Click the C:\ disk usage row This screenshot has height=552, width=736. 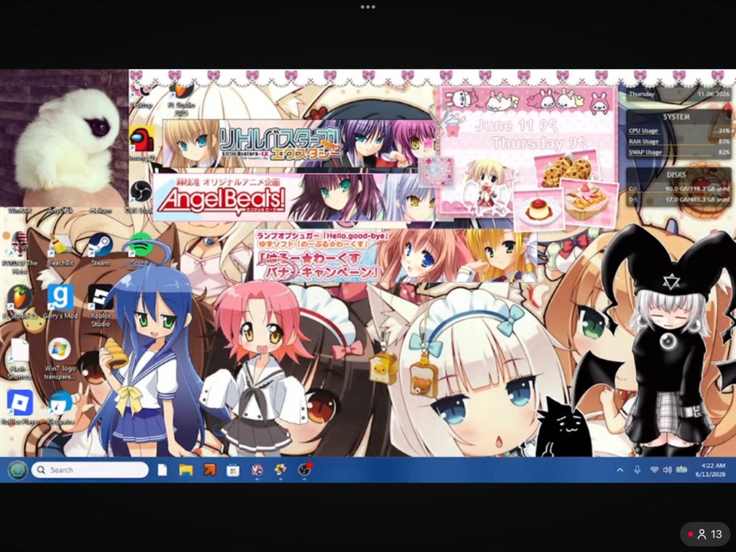pyautogui.click(x=679, y=189)
